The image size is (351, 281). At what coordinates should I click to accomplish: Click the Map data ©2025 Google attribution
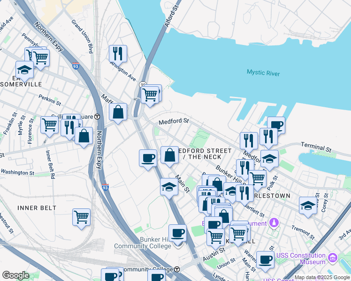click(322, 277)
